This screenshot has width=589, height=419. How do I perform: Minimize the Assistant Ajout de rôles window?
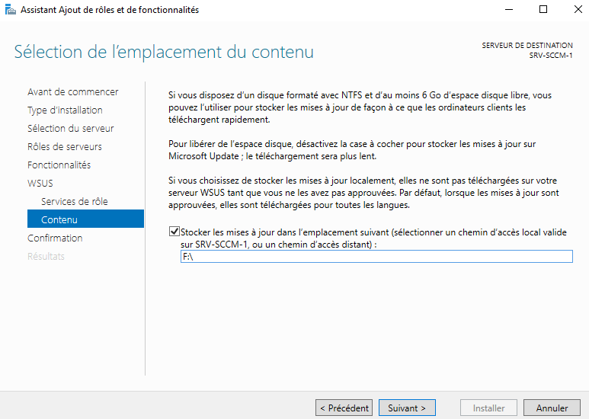(508, 10)
